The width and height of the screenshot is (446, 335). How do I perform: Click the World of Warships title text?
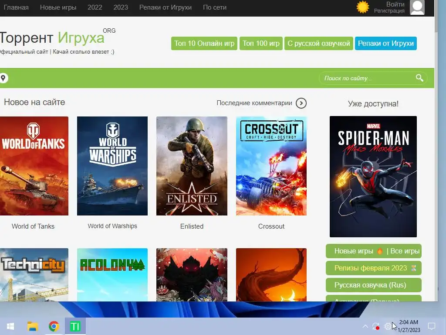(x=112, y=226)
